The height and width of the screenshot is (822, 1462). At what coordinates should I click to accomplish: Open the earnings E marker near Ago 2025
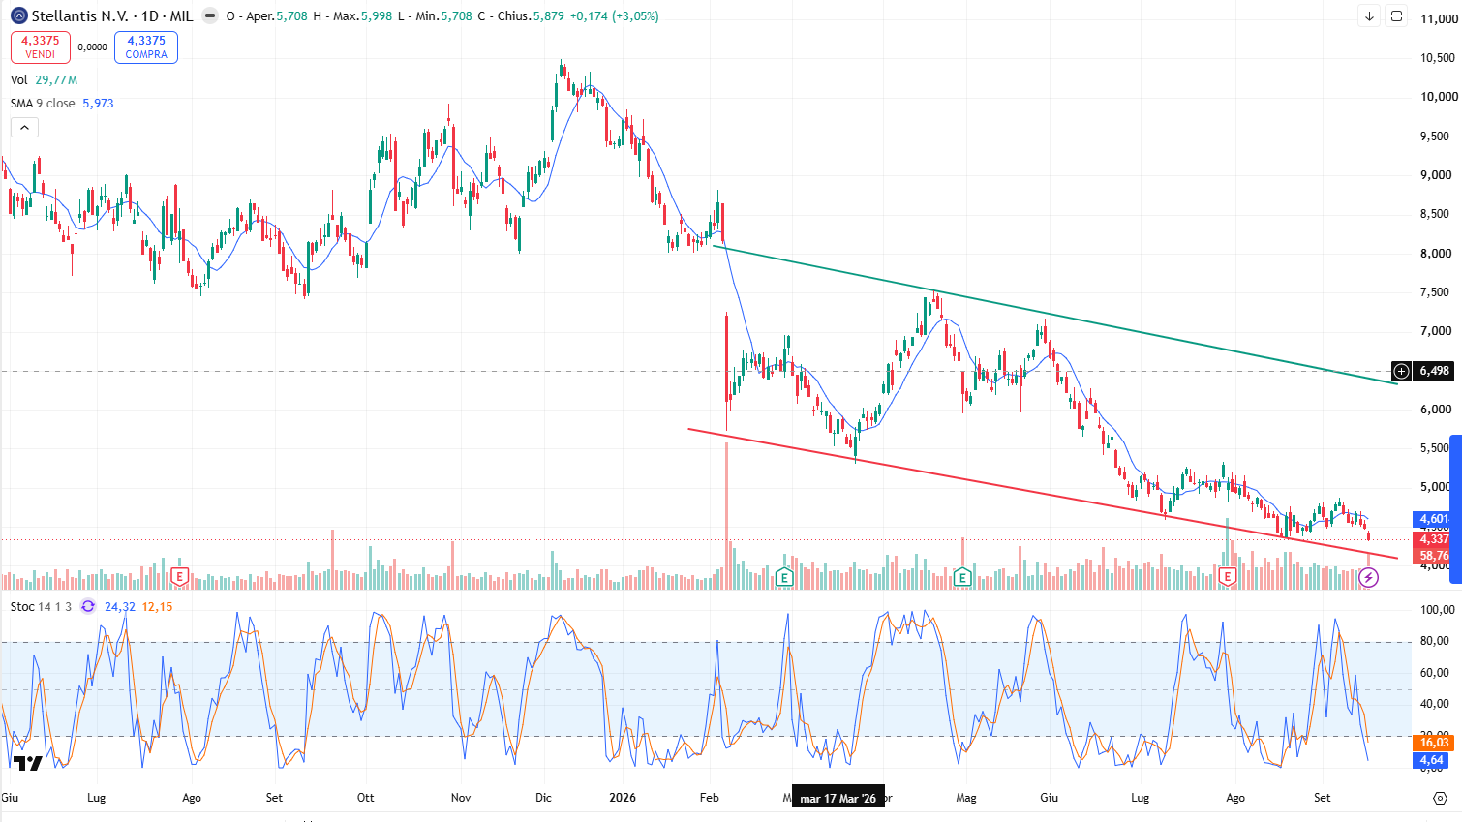[179, 577]
